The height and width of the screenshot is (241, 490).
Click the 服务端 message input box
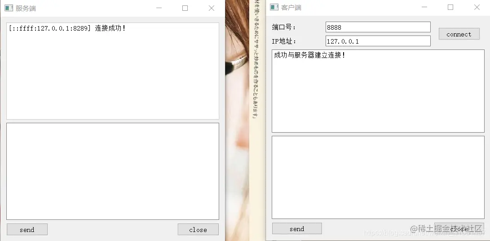(112, 171)
